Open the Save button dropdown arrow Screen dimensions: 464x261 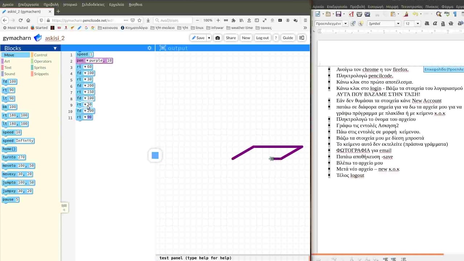[209, 38]
